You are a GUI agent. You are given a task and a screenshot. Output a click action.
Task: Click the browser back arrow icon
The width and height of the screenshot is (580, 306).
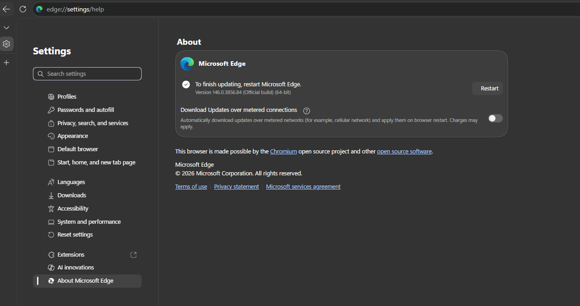coord(6,9)
